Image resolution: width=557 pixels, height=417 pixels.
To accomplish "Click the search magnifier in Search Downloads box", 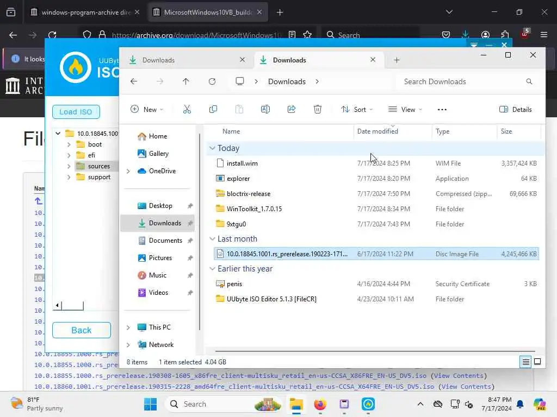I will 529,81.
